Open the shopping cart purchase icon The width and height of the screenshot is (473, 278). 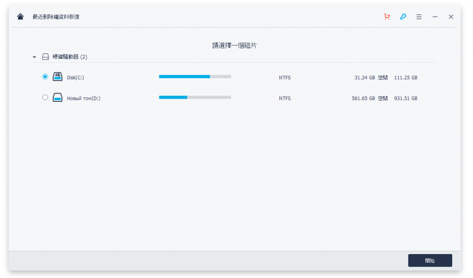(387, 17)
